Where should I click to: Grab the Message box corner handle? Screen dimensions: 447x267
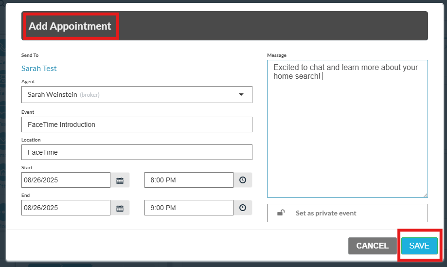click(x=425, y=195)
